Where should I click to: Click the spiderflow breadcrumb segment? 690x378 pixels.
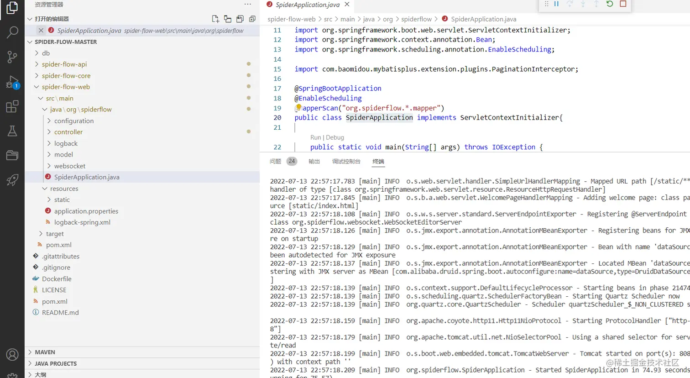pos(416,19)
